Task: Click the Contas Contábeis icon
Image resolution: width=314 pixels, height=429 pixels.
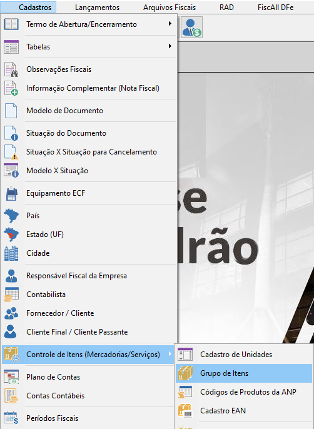Action: click(11, 396)
